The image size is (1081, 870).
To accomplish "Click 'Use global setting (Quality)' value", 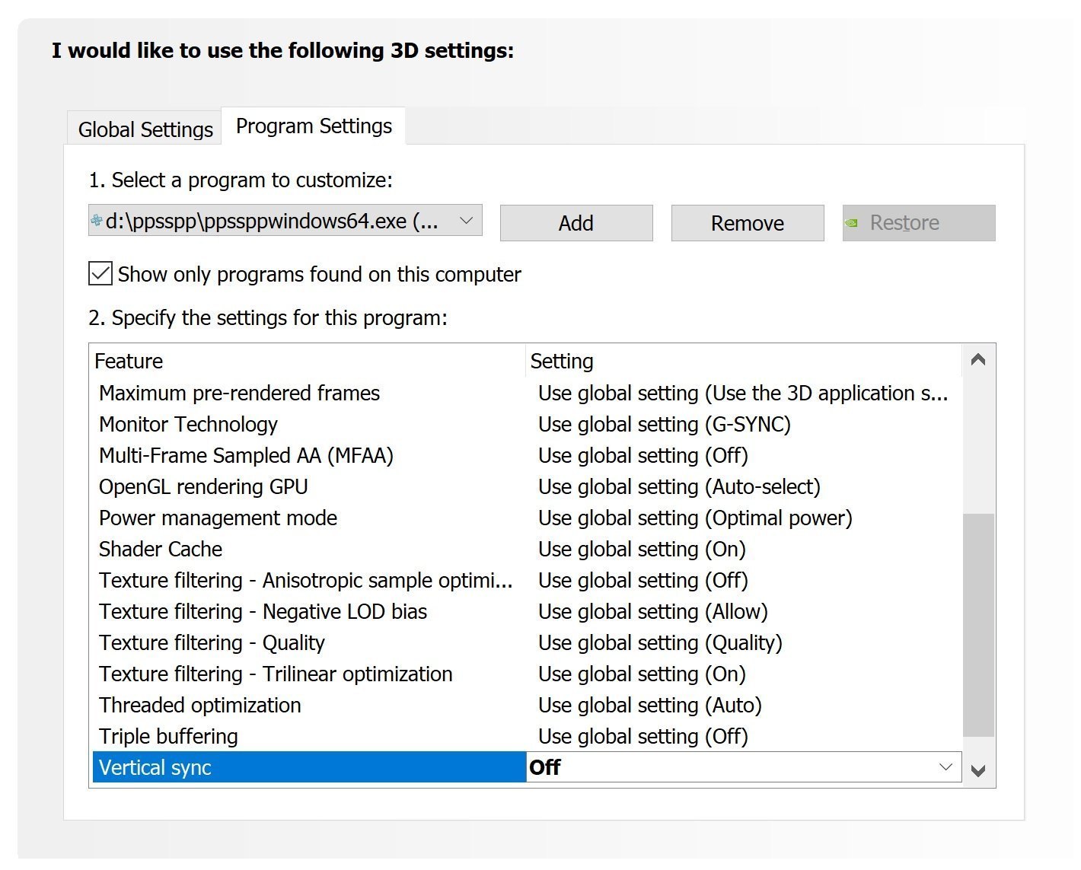I will click(x=660, y=642).
